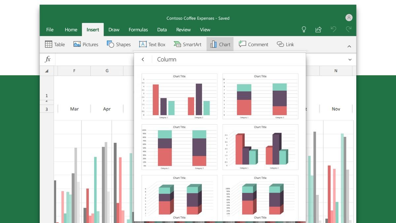396x223 pixels.
Task: Insert Pictures into the sheet
Action: click(85, 44)
